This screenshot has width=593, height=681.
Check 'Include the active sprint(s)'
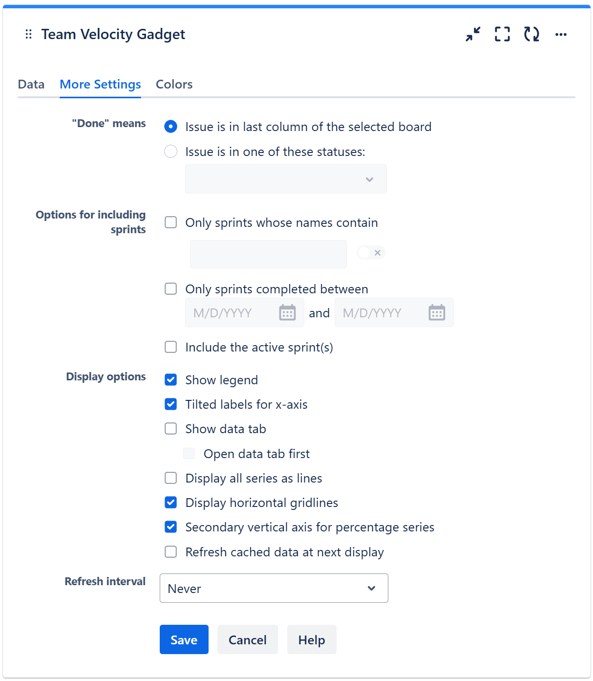coord(170,347)
